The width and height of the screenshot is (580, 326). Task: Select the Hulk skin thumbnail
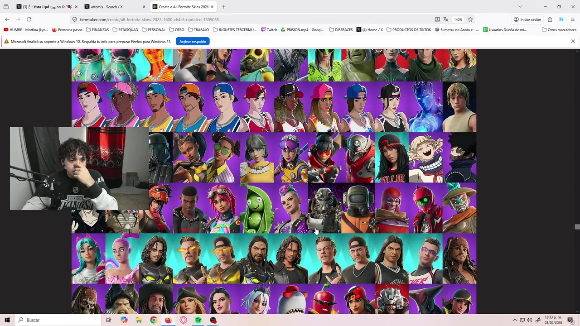click(358, 65)
